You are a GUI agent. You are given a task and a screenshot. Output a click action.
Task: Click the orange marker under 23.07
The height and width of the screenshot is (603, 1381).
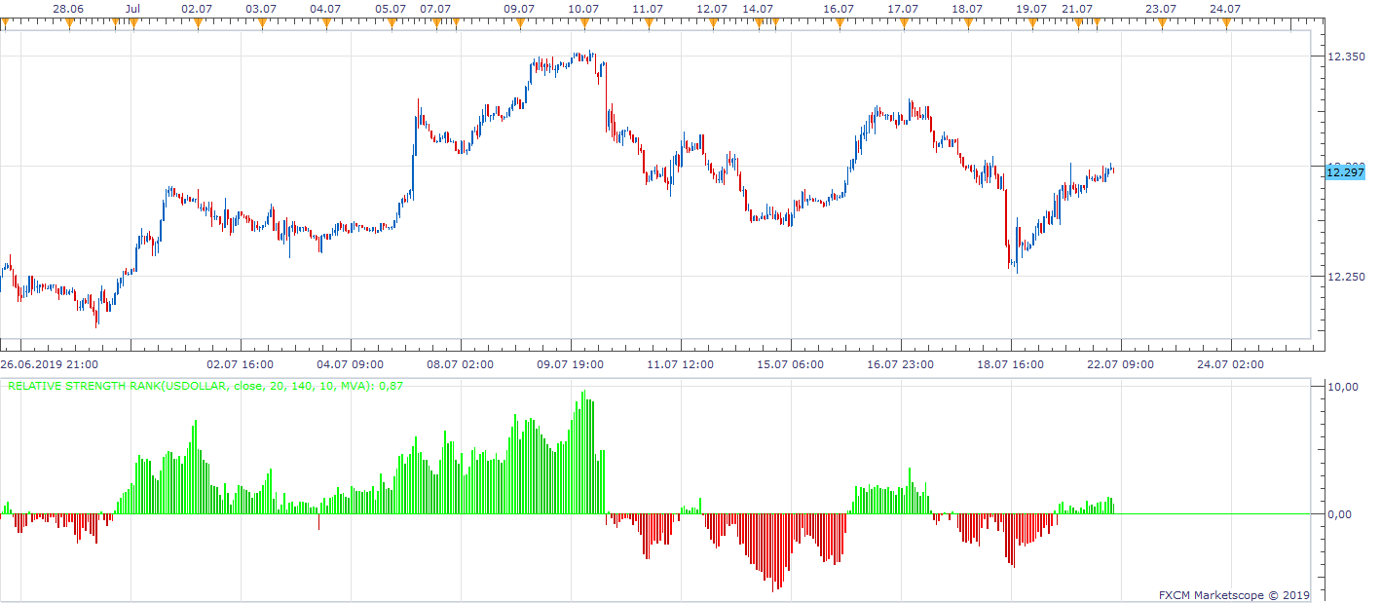(1161, 22)
